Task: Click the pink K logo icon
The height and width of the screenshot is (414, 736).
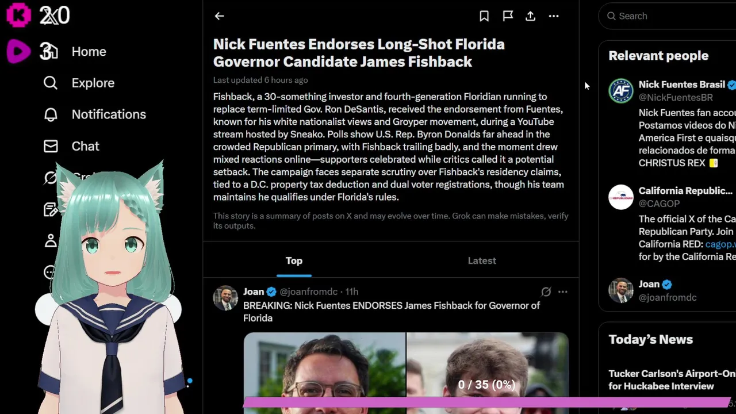Action: pos(18,15)
